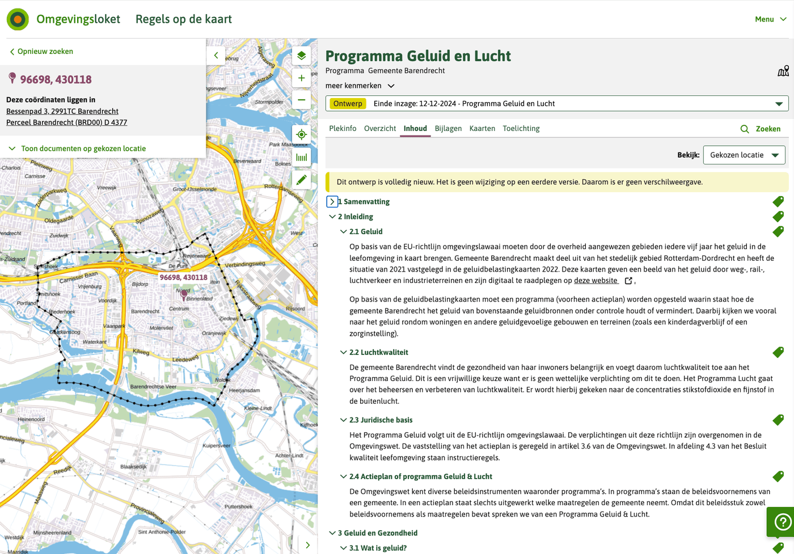794x554 pixels.
Task: Activate the measure ruler tool
Action: (302, 158)
